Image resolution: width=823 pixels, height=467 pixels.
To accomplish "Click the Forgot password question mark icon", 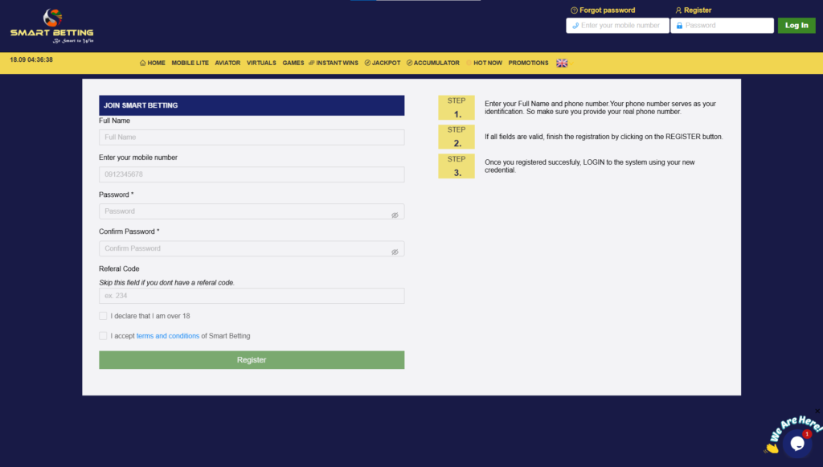I will (x=572, y=10).
